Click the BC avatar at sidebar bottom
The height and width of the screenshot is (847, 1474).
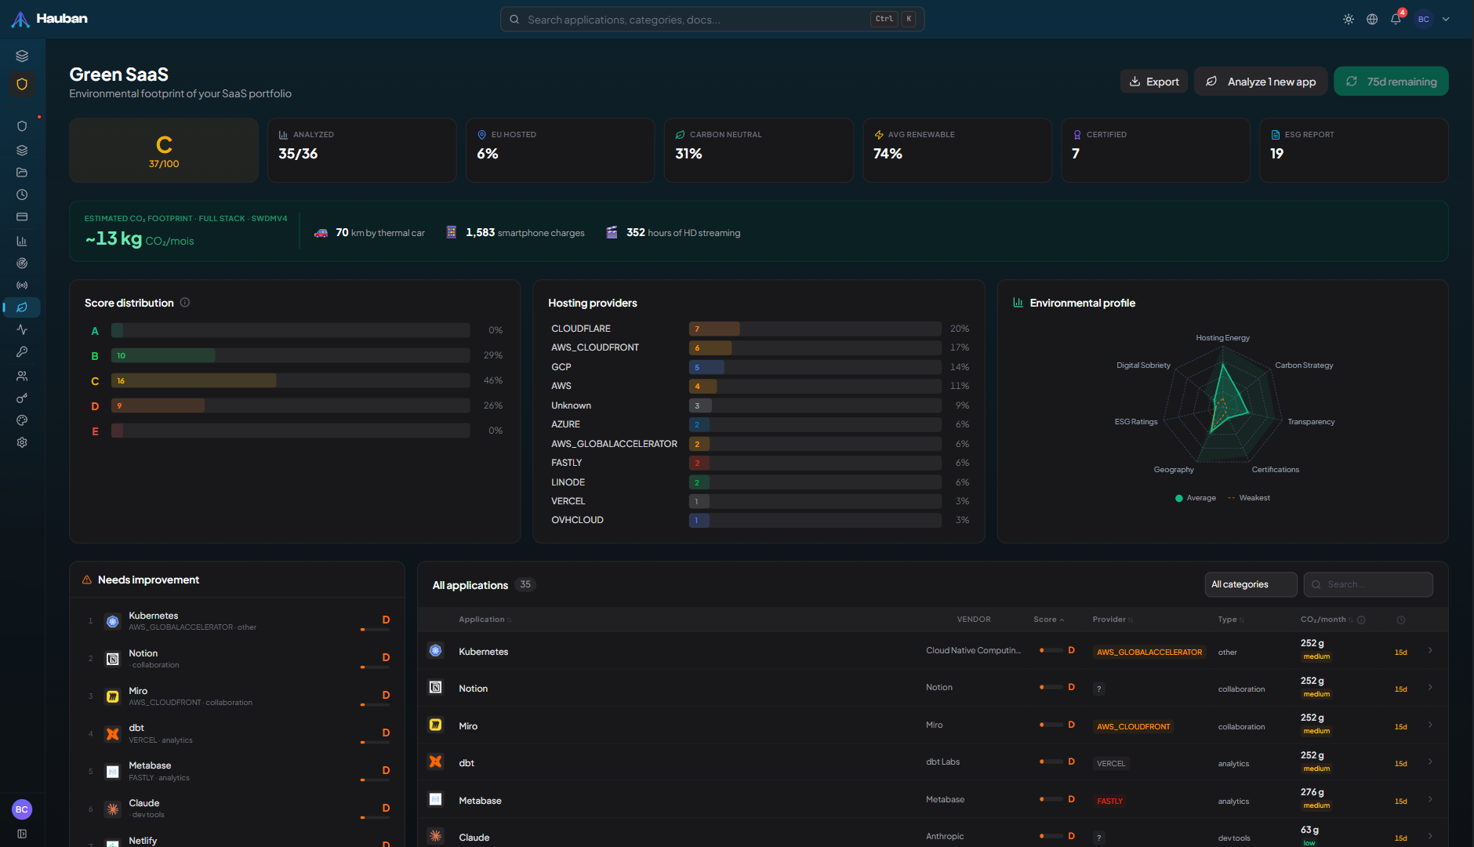(x=22, y=809)
